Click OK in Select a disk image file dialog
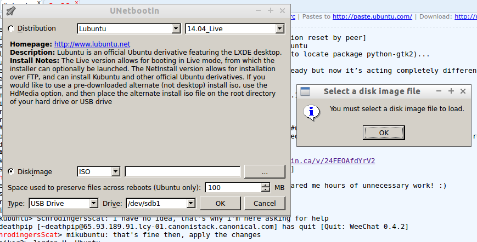Viewport: 477px width, 242px height. coord(384,133)
